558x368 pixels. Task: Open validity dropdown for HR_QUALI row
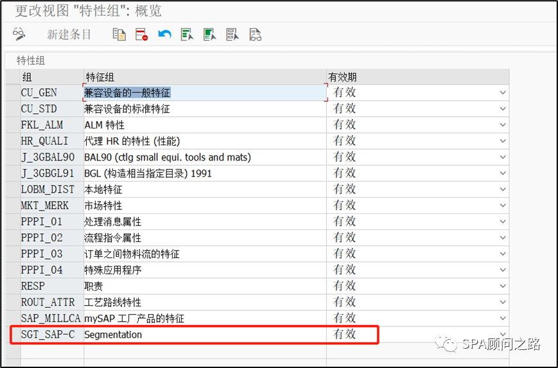503,141
